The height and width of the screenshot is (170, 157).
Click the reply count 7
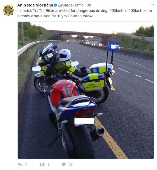26,165
